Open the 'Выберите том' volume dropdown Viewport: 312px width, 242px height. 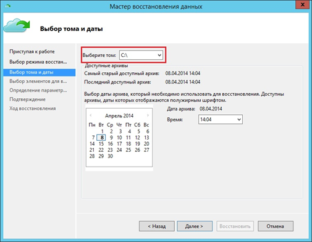(141, 55)
